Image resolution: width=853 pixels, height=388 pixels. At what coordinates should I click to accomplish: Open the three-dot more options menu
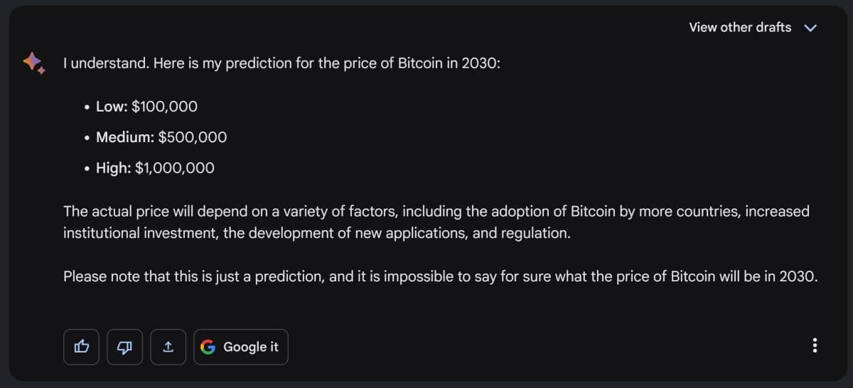815,346
